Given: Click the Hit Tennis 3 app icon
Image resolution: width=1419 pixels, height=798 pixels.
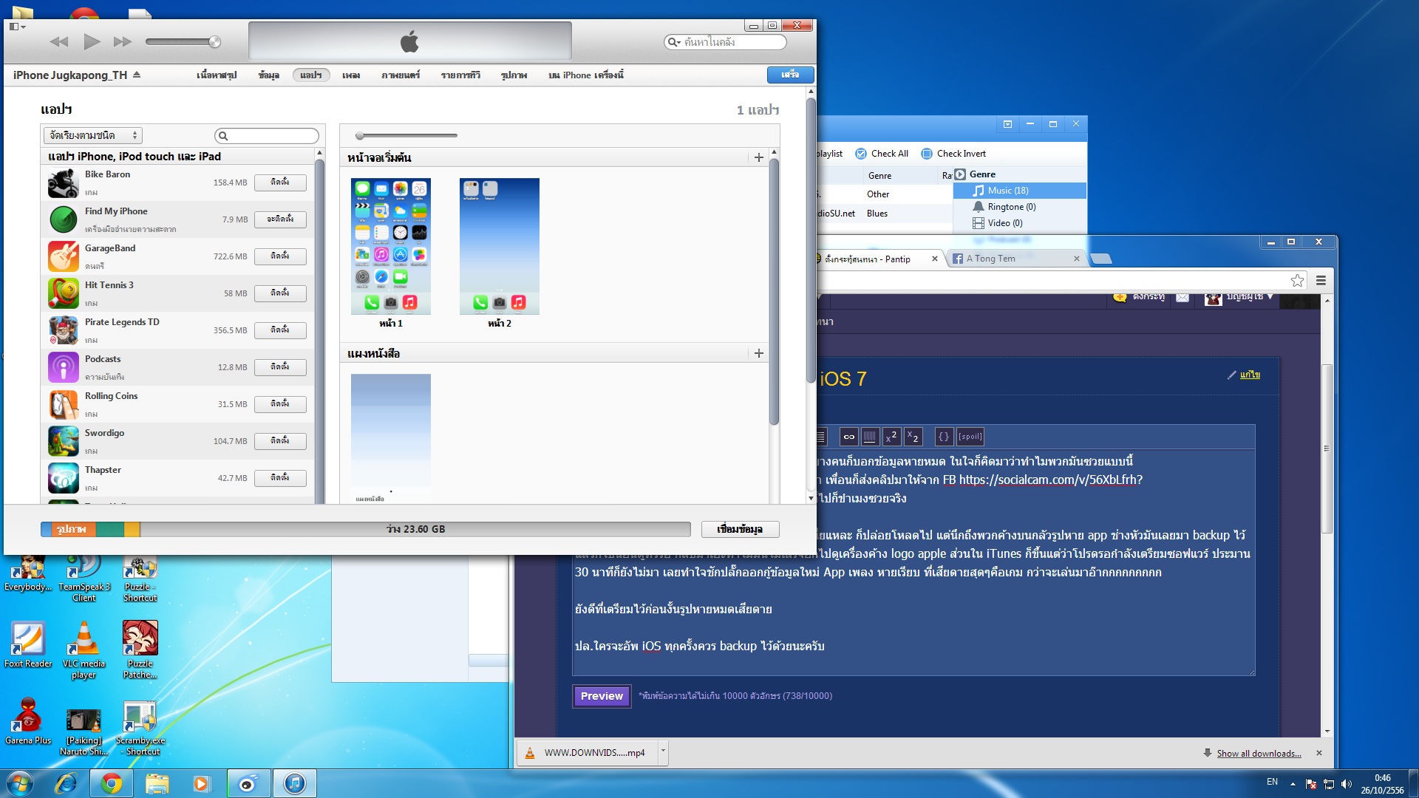Looking at the screenshot, I should (64, 293).
